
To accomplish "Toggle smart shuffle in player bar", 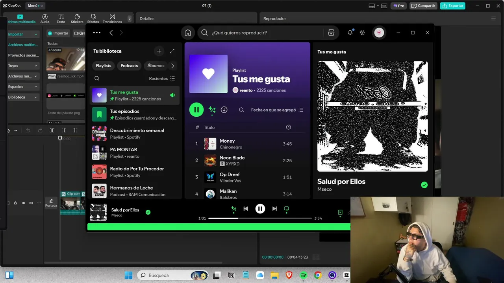I will point(233,209).
